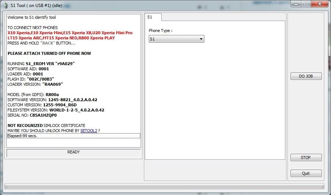Click software version 1245-8821_4.0.2.A.0.42
Image resolution: width=331 pixels, height=195 pixels.
(73, 100)
